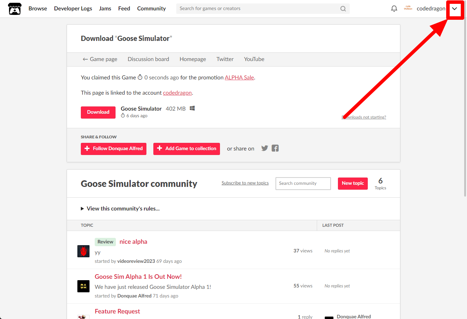Screen dimensions: 467x319
Task: Click the codedragon username in header
Action: pyautogui.click(x=431, y=8)
